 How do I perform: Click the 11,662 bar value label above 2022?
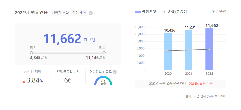click(212, 25)
